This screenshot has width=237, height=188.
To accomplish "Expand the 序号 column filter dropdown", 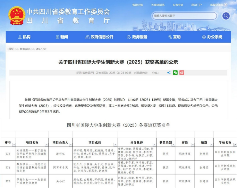I will click(x=14, y=145).
